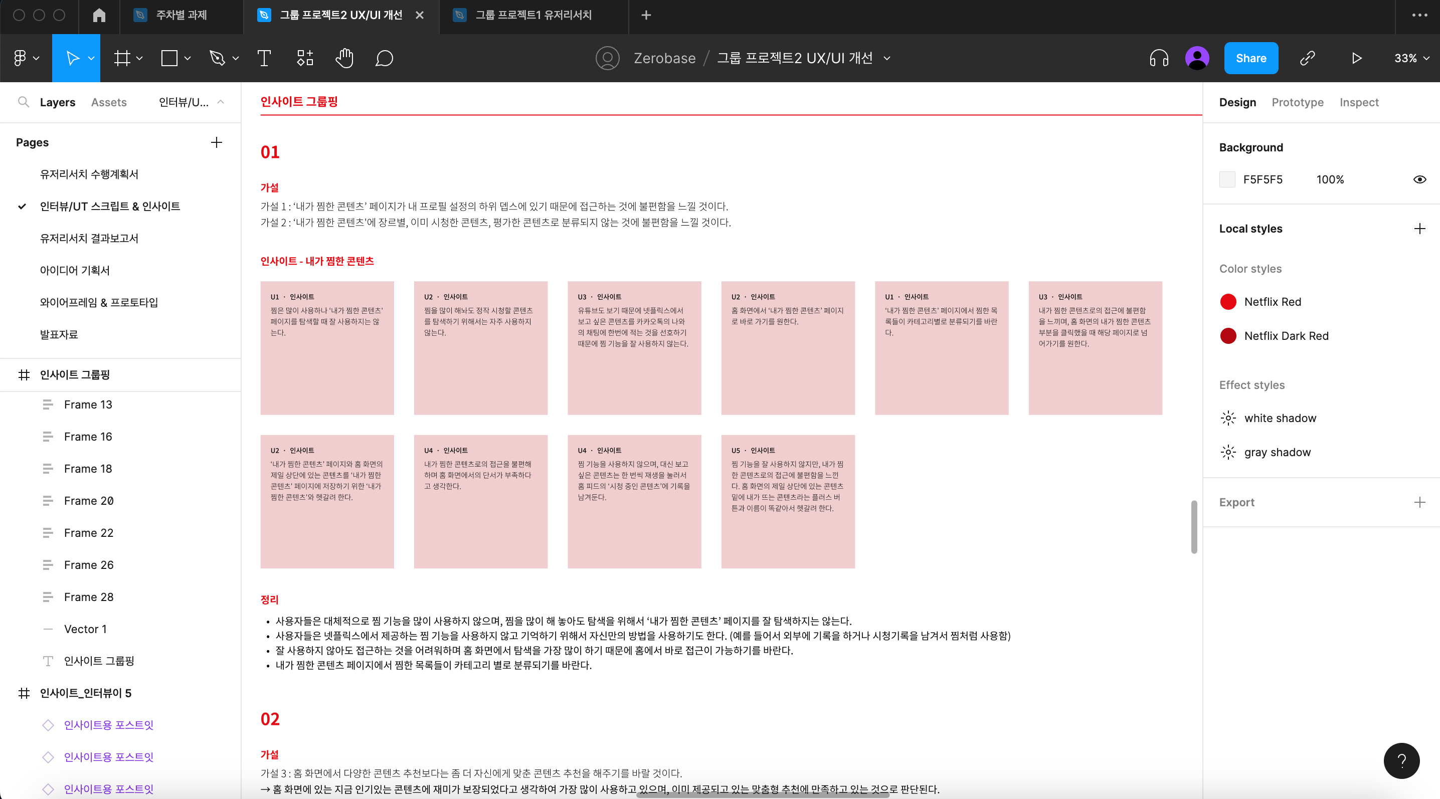Select the Hand tool
This screenshot has height=799, width=1440.
[x=344, y=58]
